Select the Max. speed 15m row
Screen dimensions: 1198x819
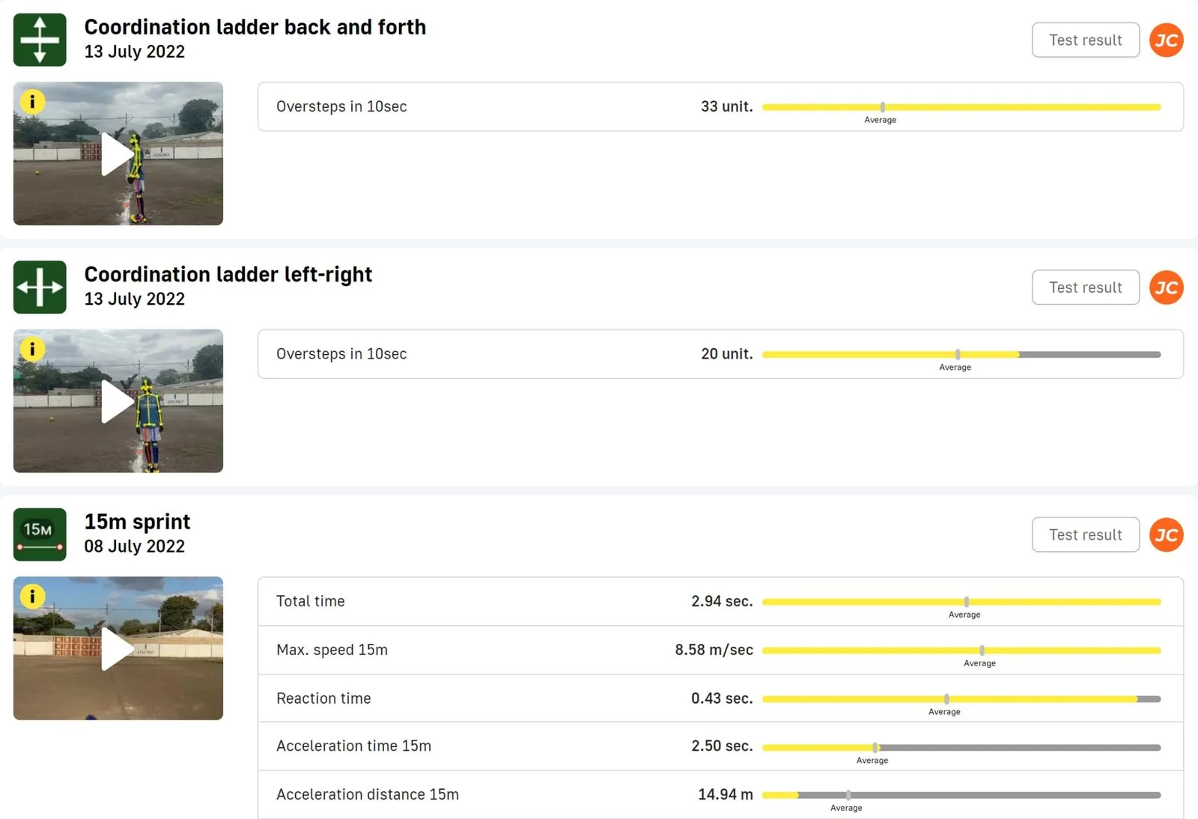point(479,650)
